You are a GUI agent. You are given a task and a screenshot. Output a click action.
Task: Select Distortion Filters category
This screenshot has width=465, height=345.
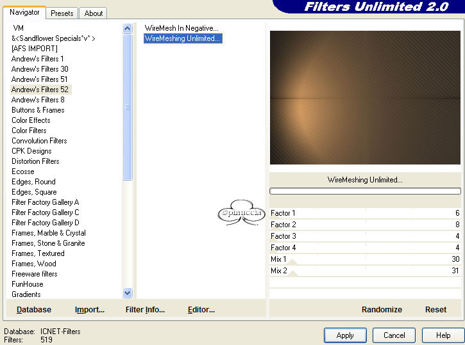[x=35, y=161]
